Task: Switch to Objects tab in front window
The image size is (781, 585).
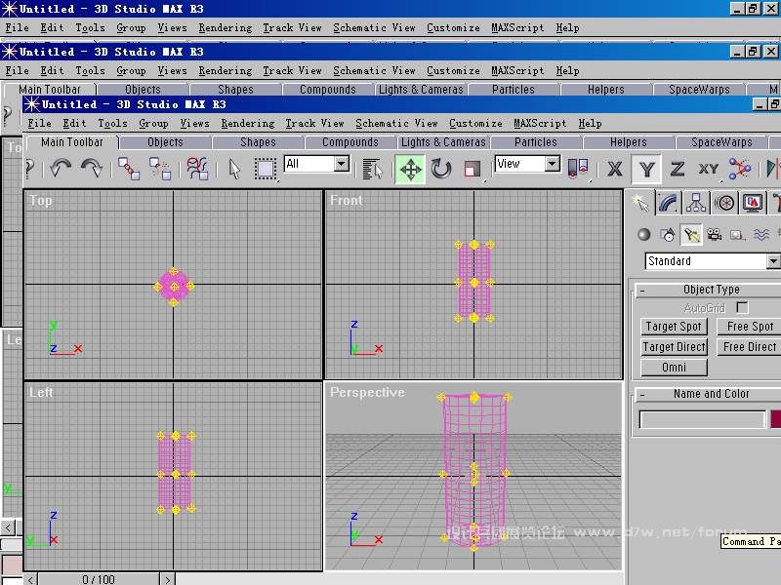Action: point(165,142)
